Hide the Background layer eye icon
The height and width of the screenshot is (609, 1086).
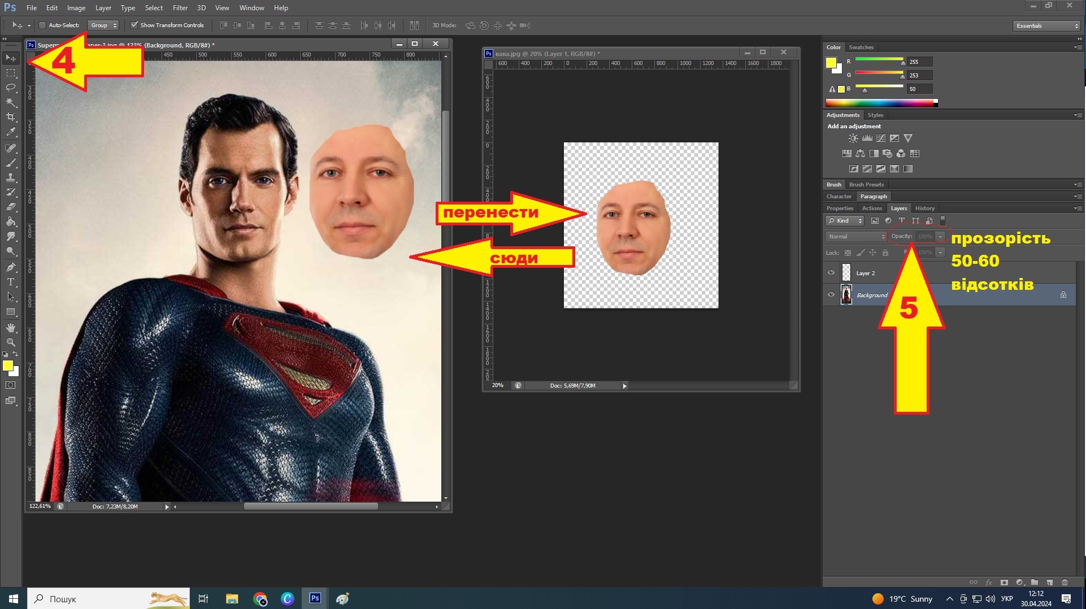(831, 295)
